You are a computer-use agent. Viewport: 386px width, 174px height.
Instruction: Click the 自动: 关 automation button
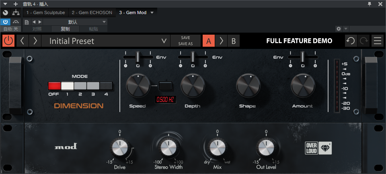(x=10, y=29)
